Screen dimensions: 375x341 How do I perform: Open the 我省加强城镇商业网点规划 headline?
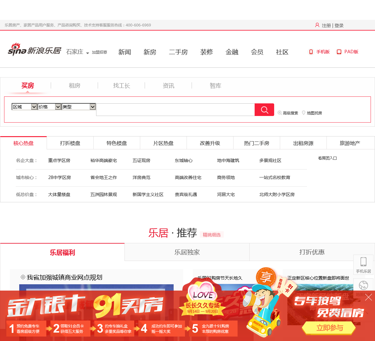(x=65, y=277)
